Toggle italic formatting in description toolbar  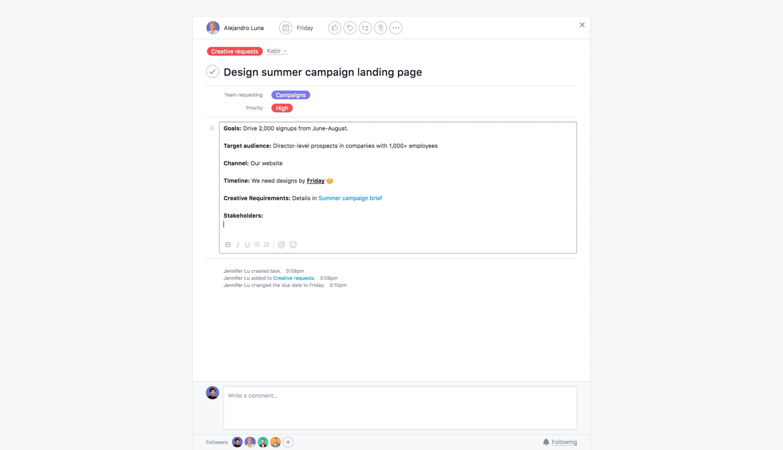tap(238, 244)
